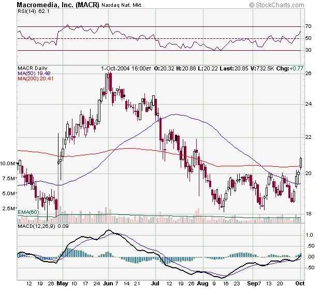Viewport: 321px width, 289px height.
Task: Click the latest candlestick on October 1
Action: pos(301,163)
